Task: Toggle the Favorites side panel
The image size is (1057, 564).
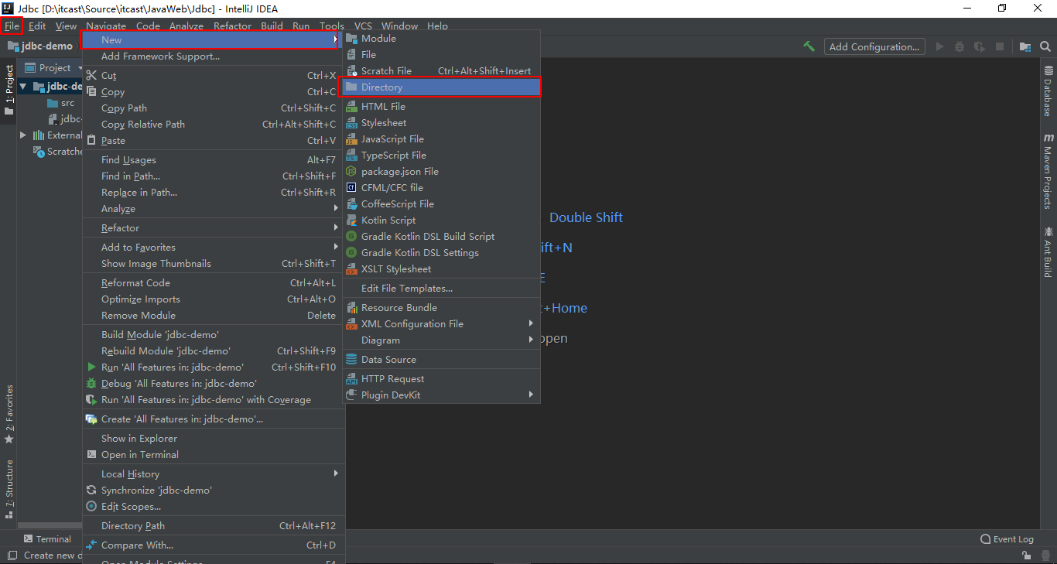Action: tap(9, 414)
